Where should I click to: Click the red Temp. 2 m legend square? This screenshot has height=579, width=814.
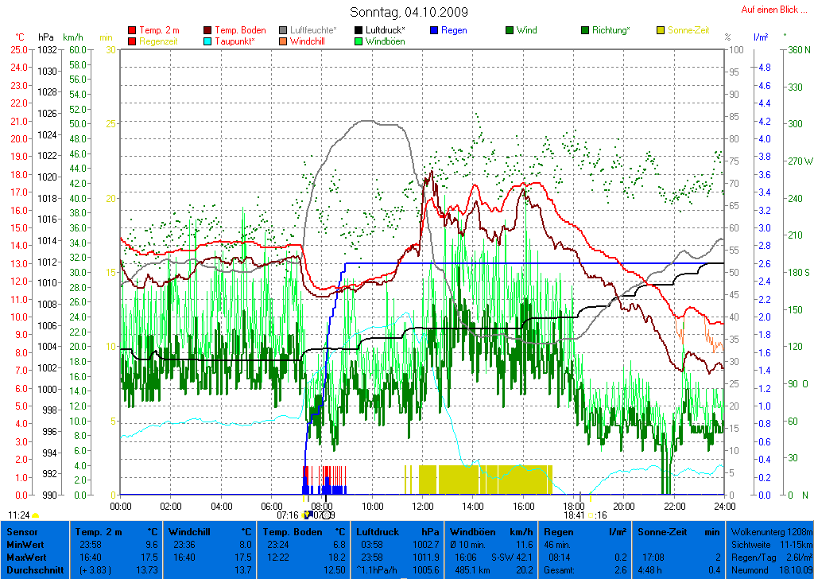click(x=132, y=30)
